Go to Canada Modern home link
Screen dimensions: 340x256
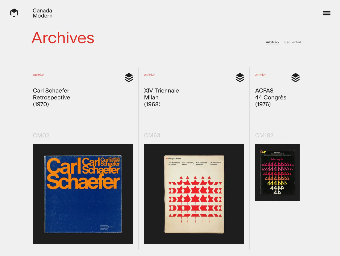click(x=42, y=13)
